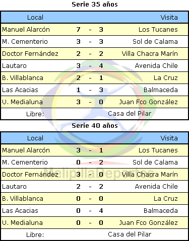
Task: Click Casa del Pilar in Serie 40 Libre row
Action: [x=130, y=234]
